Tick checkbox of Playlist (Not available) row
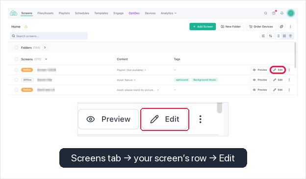Viewport: 306px width, 179px height. (16, 70)
